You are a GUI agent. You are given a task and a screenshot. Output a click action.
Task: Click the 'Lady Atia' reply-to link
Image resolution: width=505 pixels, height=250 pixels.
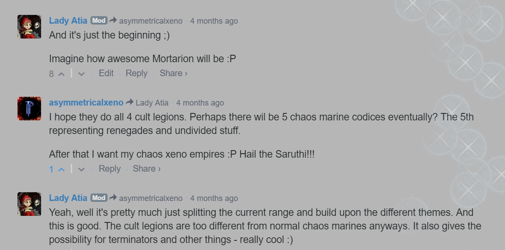point(152,103)
